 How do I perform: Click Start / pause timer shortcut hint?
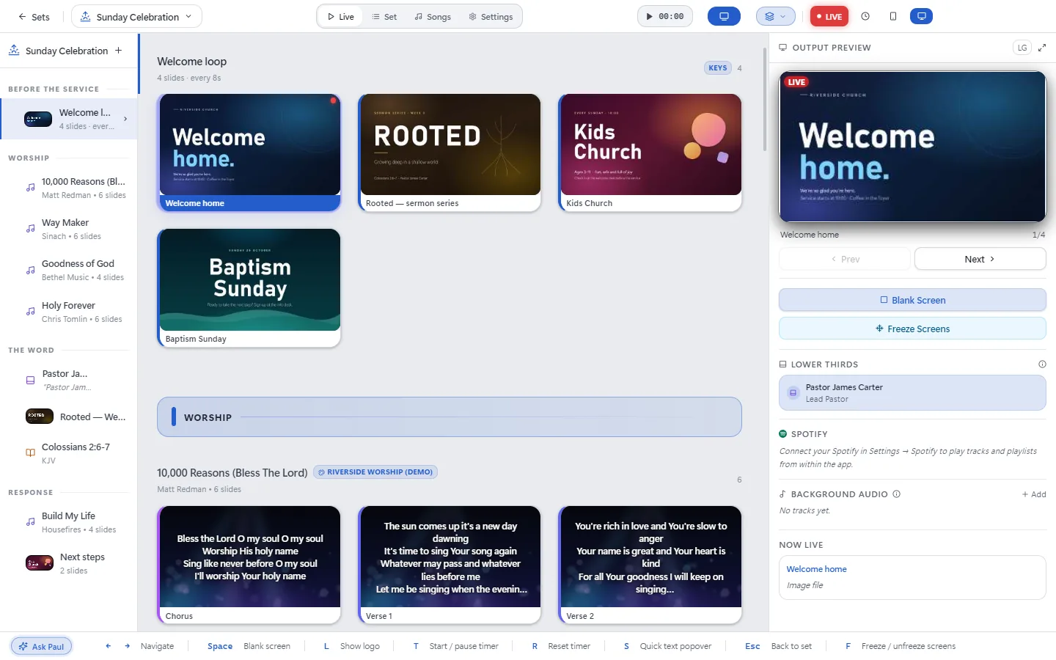(455, 646)
